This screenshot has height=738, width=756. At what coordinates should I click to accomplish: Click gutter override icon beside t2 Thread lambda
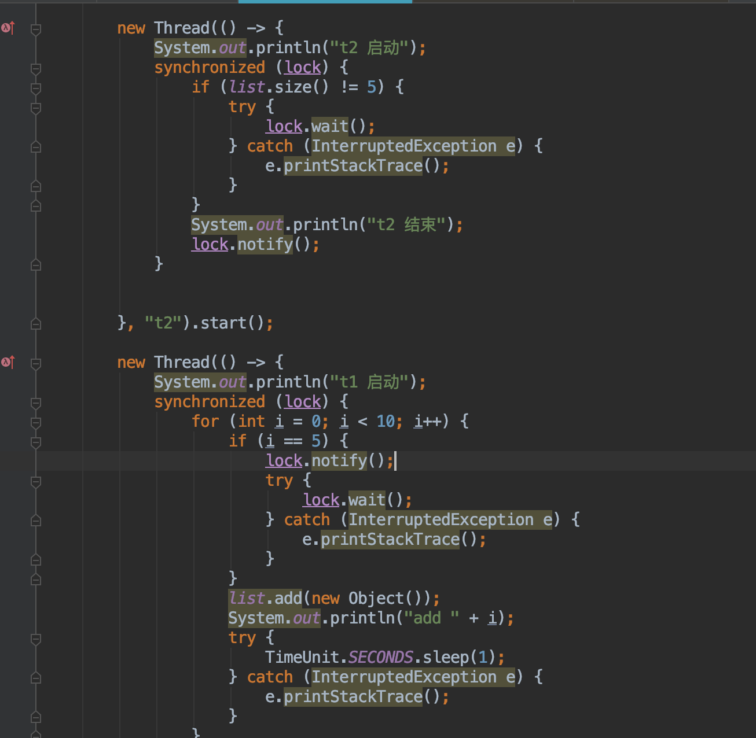8,28
